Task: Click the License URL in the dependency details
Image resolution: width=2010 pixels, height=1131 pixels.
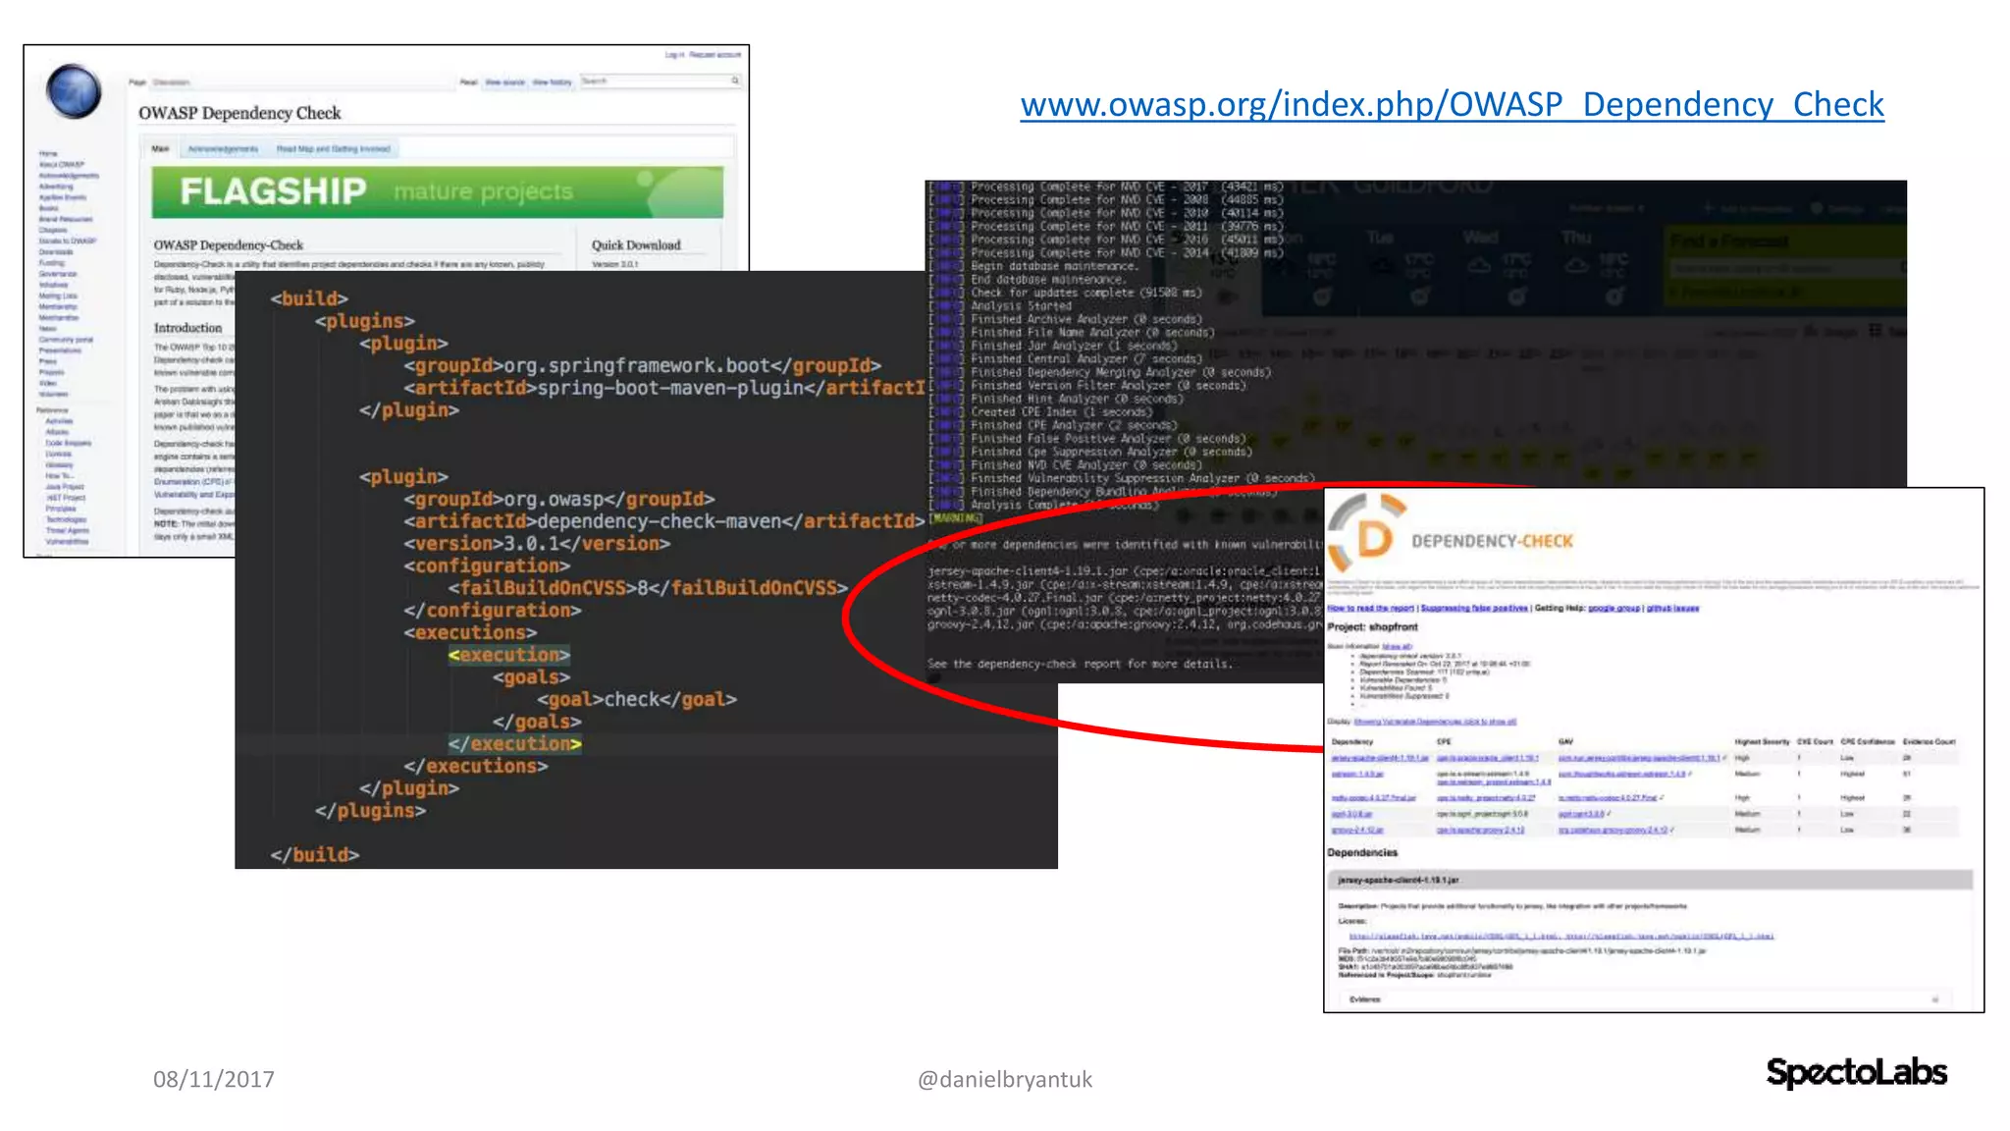Action: (1560, 937)
